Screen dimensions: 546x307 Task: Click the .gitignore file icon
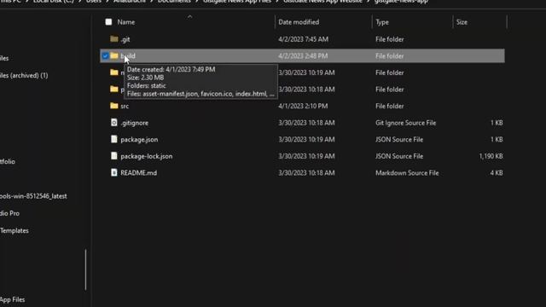pyautogui.click(x=113, y=123)
